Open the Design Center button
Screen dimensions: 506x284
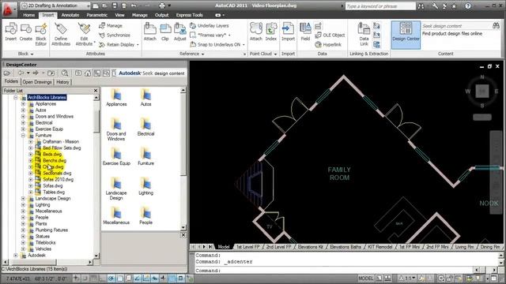(x=406, y=35)
